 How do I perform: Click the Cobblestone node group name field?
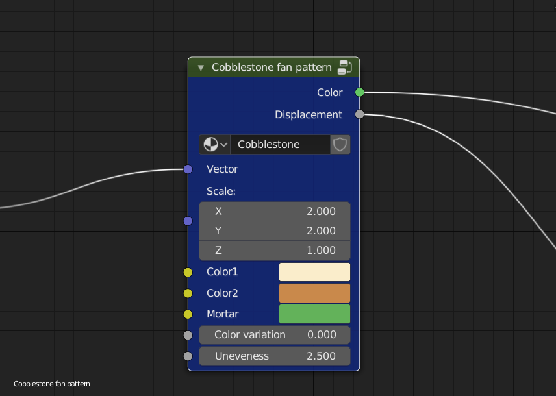280,145
